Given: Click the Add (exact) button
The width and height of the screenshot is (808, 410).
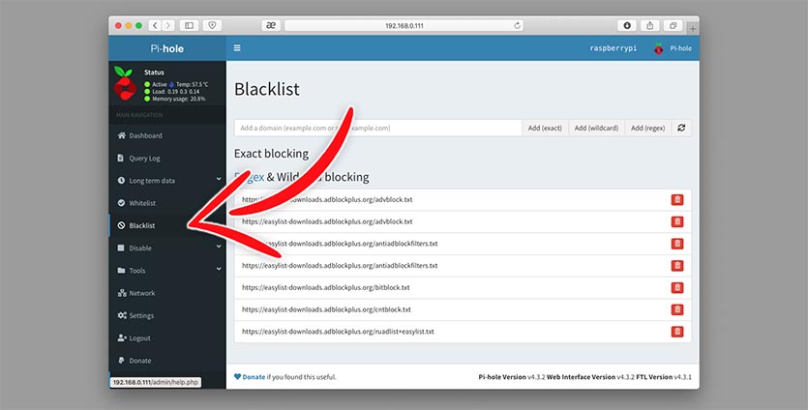Looking at the screenshot, I should coord(545,128).
